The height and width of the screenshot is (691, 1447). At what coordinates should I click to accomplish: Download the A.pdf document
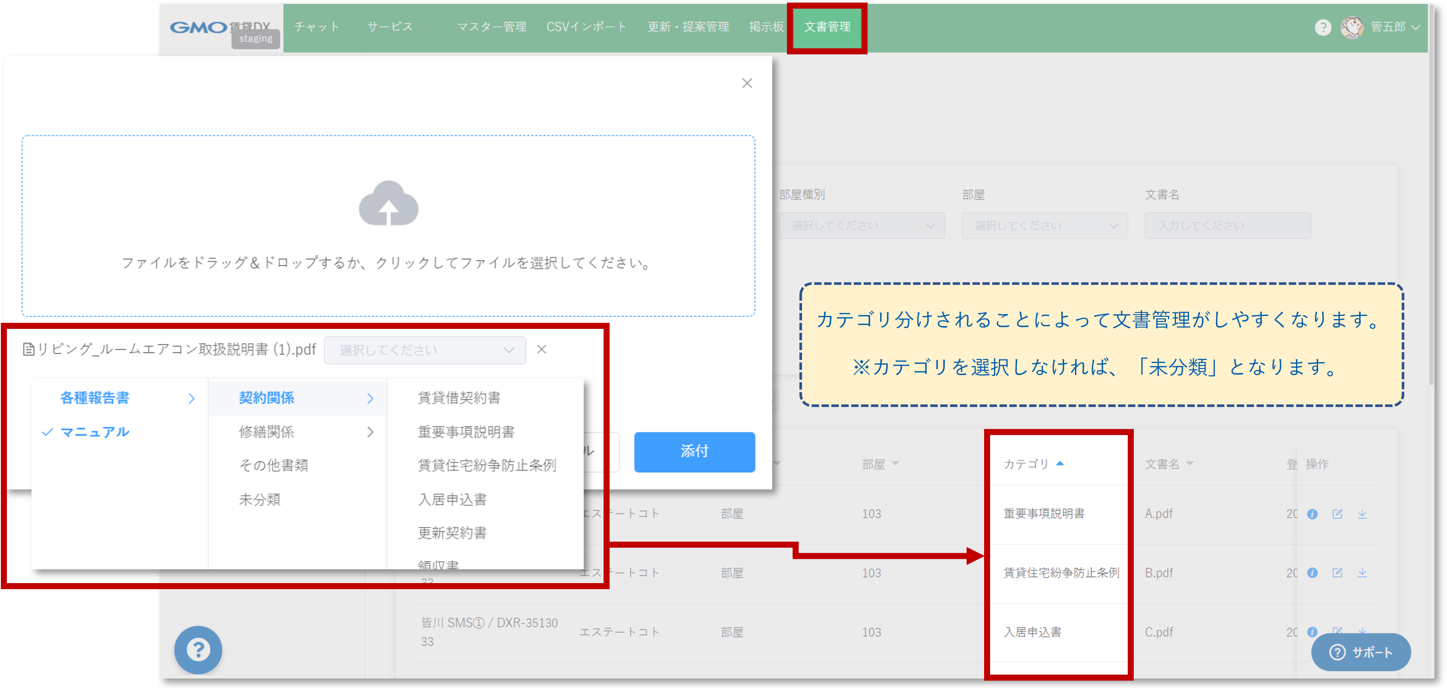tap(1362, 514)
